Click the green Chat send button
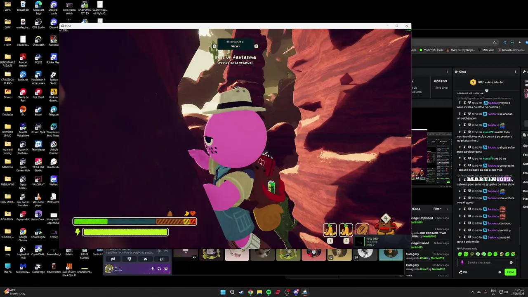Image resolution: width=528 pixels, height=297 pixels. 510,272
